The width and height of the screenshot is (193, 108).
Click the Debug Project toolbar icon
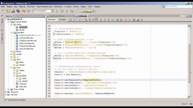point(72,11)
